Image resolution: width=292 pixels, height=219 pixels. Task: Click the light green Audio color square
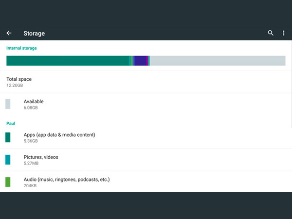click(8, 182)
